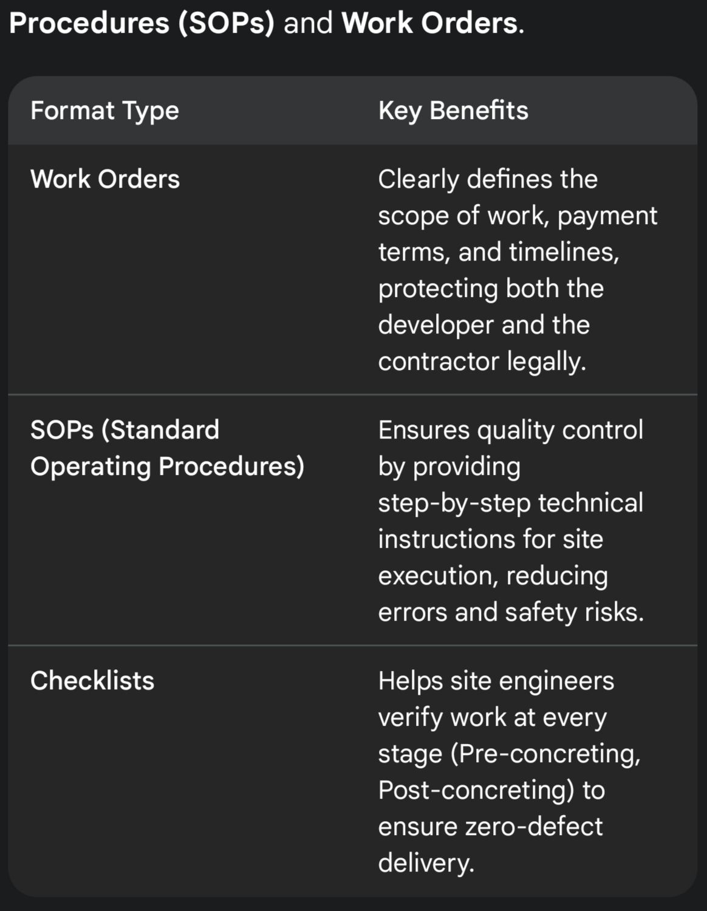Click the Format Type column header
The width and height of the screenshot is (707, 911).
coord(104,111)
